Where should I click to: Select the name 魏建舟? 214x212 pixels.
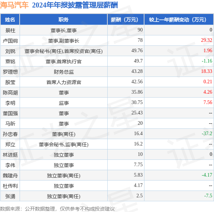10,176
